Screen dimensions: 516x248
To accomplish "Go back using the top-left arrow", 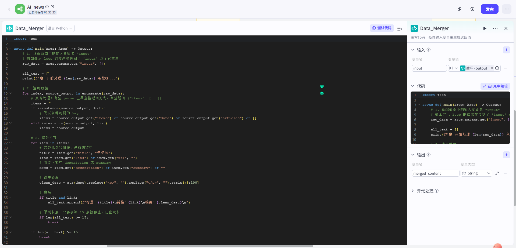I will click(9, 9).
